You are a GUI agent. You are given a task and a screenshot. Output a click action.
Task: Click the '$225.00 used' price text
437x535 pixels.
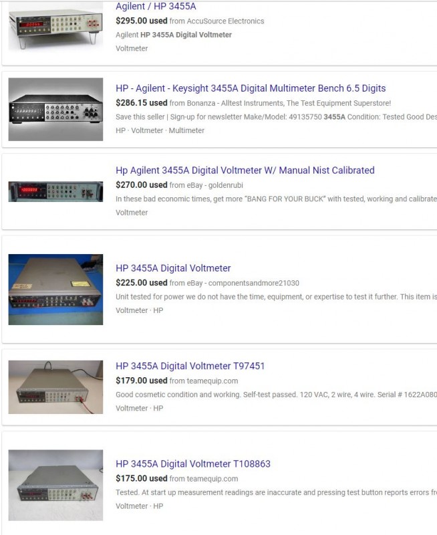point(142,283)
